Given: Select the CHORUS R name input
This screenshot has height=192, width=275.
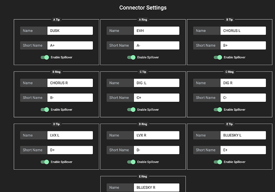Looking at the screenshot, I should (70, 83).
